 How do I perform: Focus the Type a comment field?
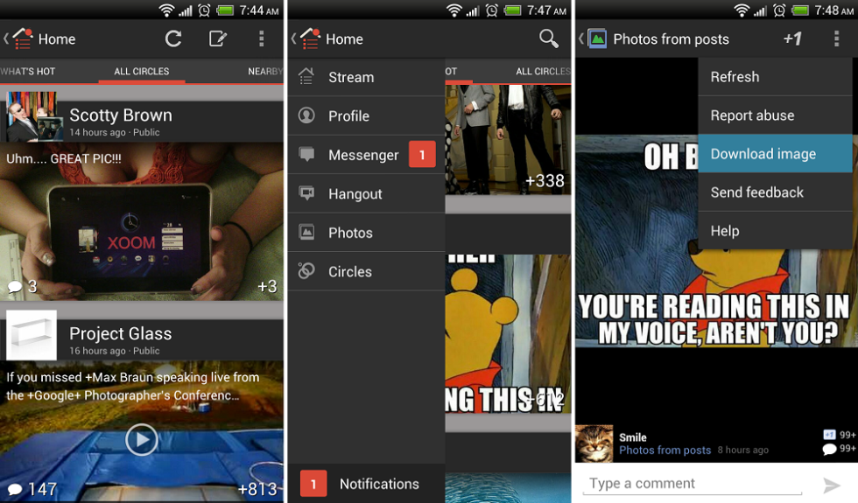(692, 484)
